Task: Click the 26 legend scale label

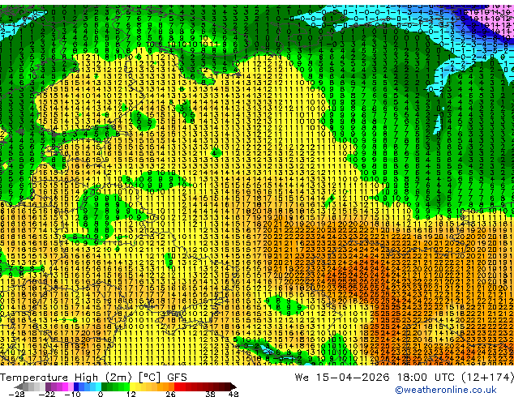Action: point(170,394)
